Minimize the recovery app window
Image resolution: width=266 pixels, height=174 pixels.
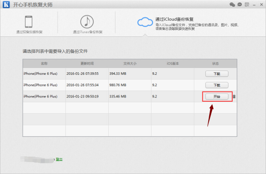pyautogui.click(x=254, y=5)
